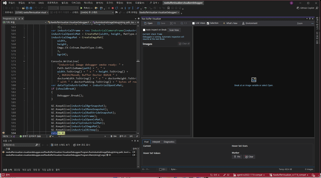Collapse the code block at line 566
Viewport: 321px width, 178px height.
coord(24,37)
